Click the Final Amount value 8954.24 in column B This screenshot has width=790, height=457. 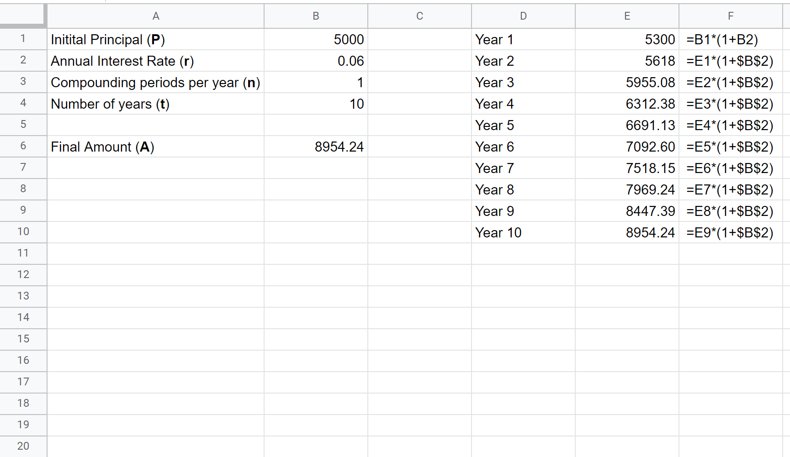click(316, 147)
